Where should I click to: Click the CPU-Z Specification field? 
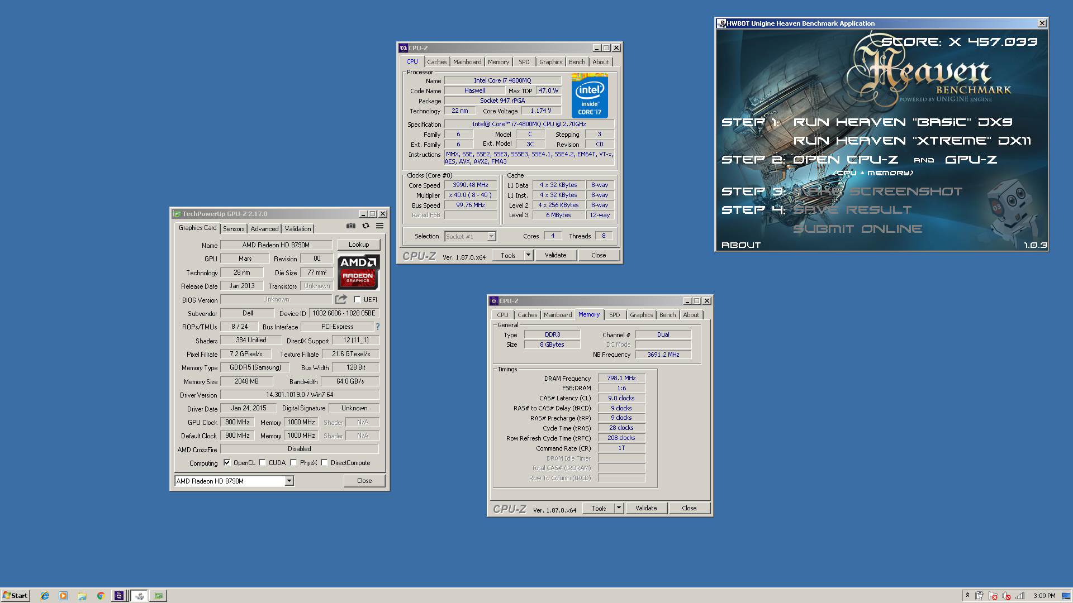click(x=529, y=124)
